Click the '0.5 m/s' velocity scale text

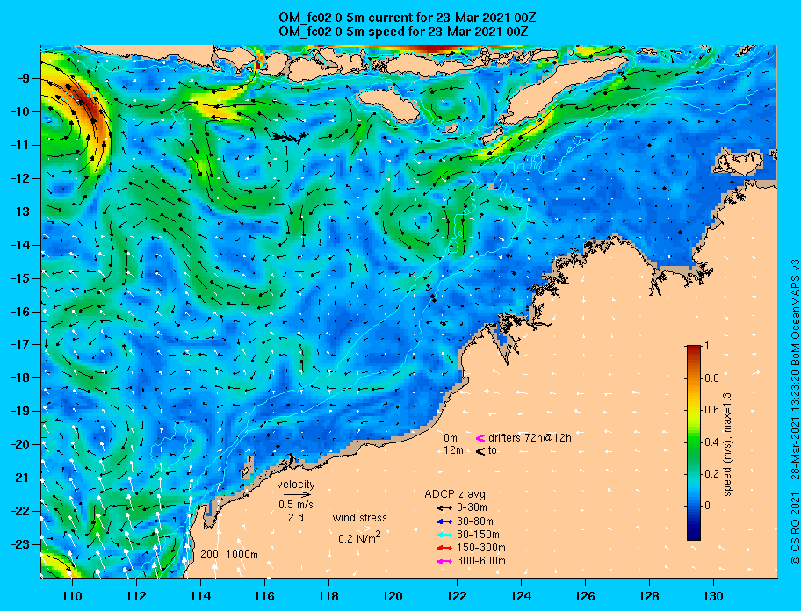(x=296, y=504)
